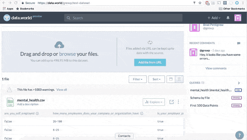247x140 pixels.
Task: Open the Filter dropdown
Action: point(137,79)
